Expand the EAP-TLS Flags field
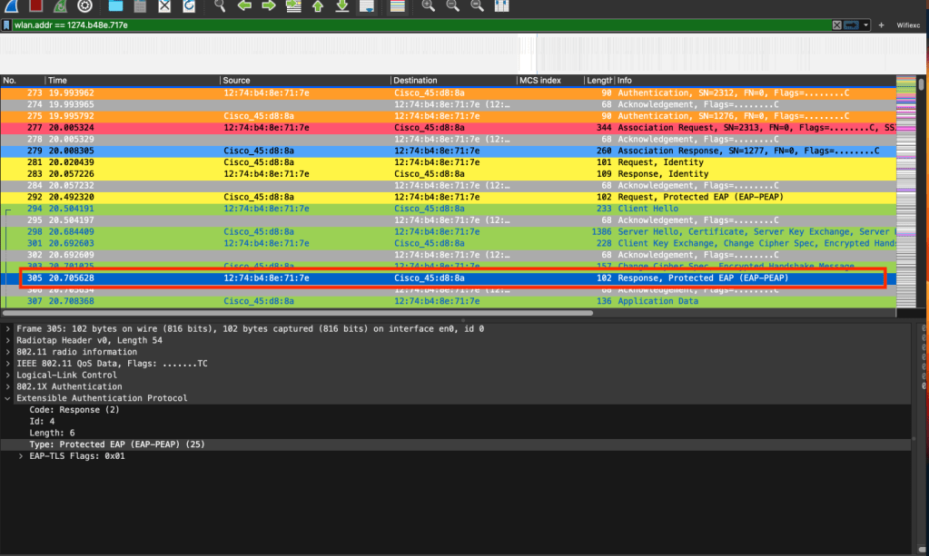 click(21, 456)
